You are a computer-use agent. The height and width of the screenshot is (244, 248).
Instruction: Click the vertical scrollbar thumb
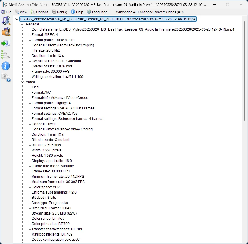(244, 71)
